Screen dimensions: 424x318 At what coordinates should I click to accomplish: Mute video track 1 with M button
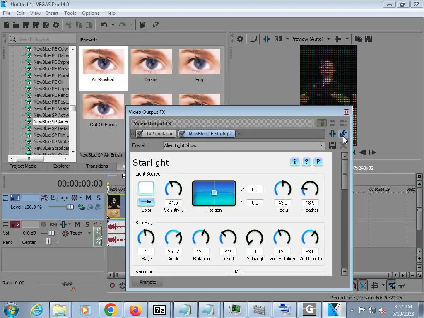pos(89,198)
